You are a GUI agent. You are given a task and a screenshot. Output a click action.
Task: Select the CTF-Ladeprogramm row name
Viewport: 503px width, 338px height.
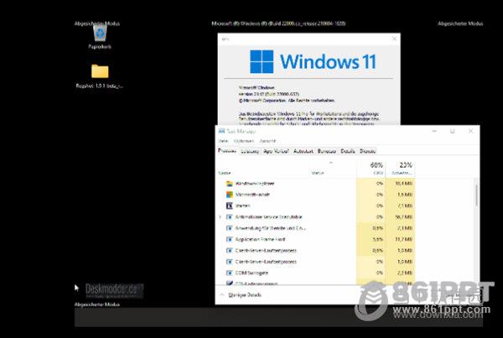257,283
